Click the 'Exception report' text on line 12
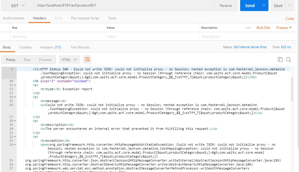The height and width of the screenshot is (172, 299). [78, 89]
